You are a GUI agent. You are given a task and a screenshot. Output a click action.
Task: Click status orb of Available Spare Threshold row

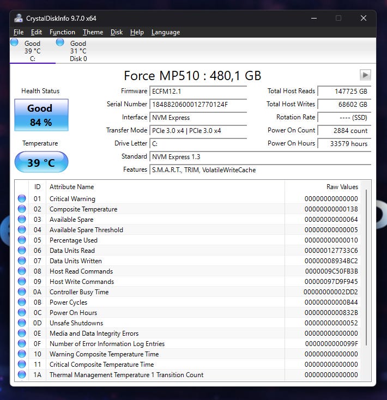click(x=22, y=229)
